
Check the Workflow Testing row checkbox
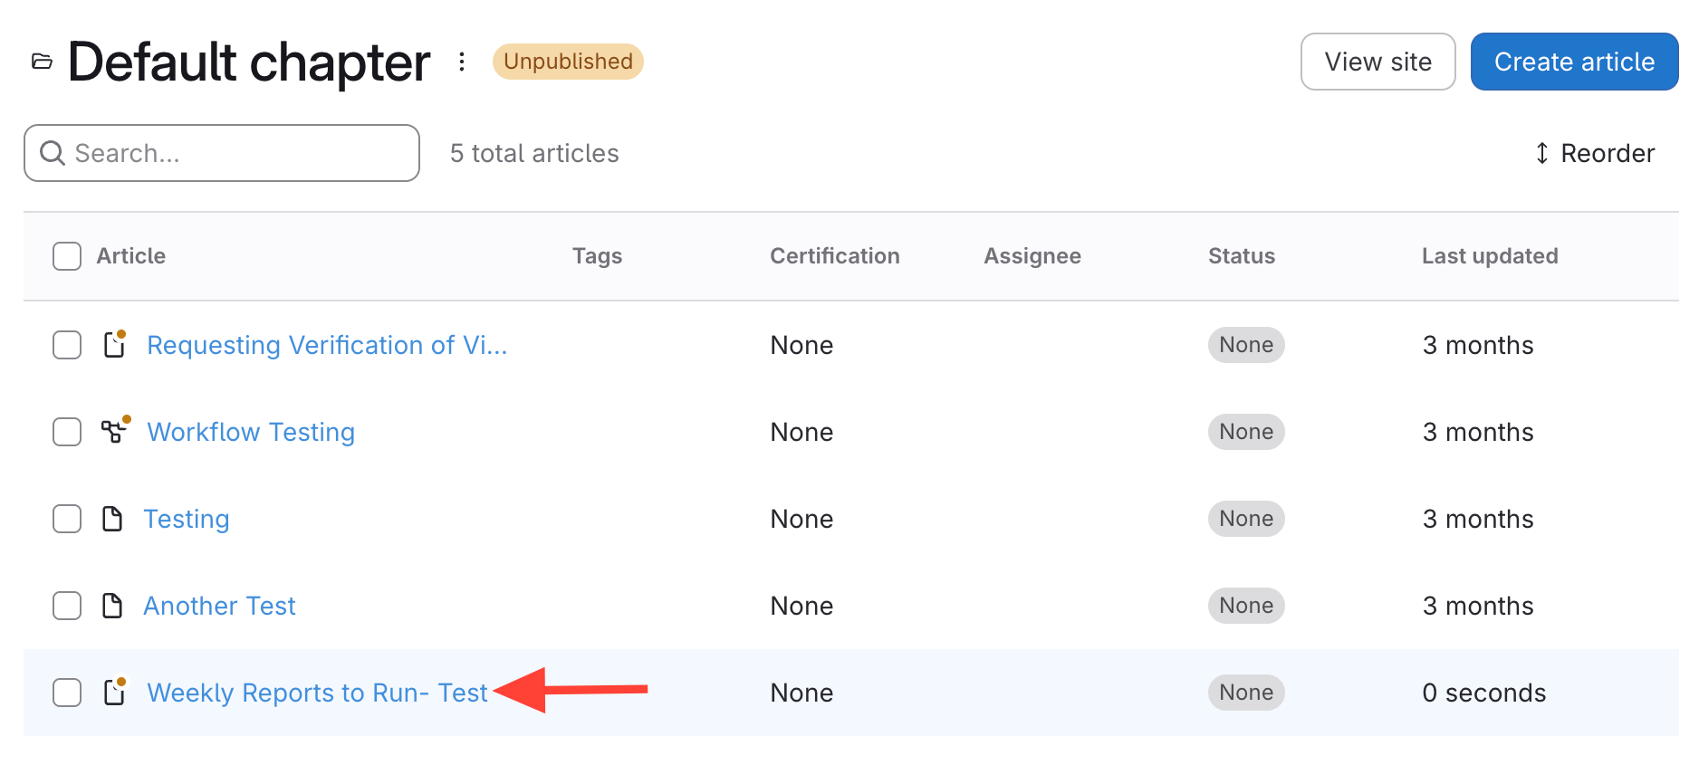click(67, 432)
